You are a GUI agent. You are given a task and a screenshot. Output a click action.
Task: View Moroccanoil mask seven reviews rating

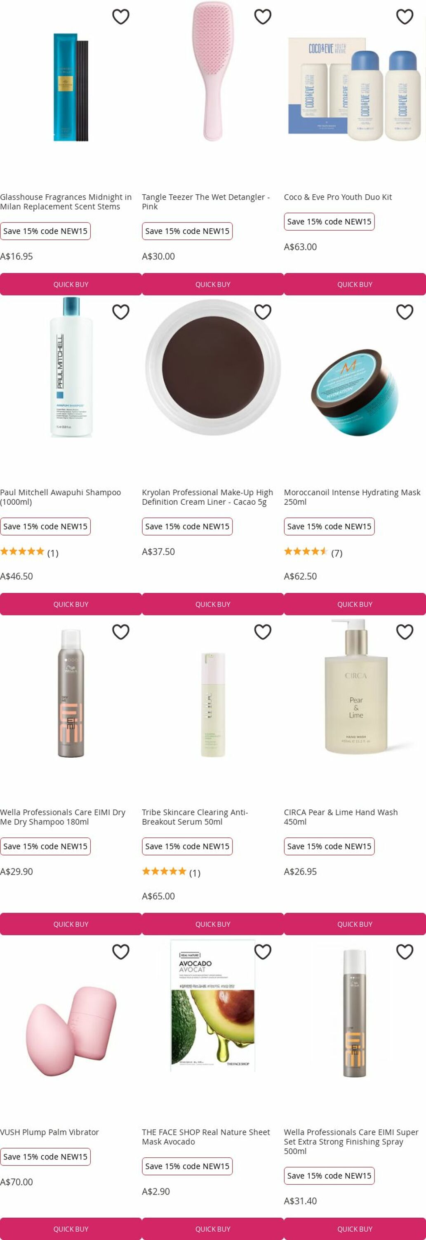(x=313, y=552)
